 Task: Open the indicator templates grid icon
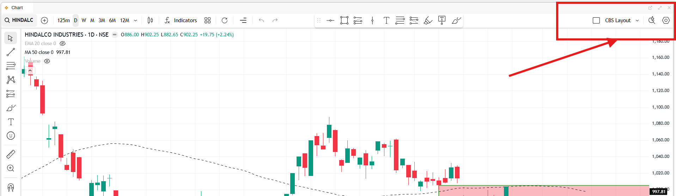[208, 20]
